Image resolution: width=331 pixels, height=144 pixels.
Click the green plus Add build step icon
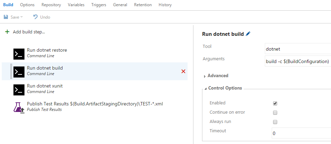coord(7,32)
